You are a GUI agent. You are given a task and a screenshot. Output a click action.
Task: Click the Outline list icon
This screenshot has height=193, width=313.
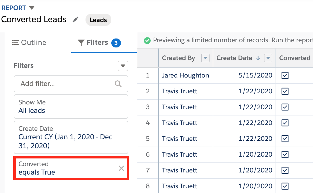pos(15,43)
